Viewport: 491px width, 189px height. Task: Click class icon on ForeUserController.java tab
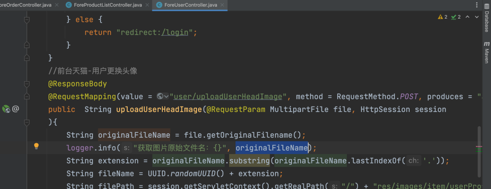(x=159, y=5)
